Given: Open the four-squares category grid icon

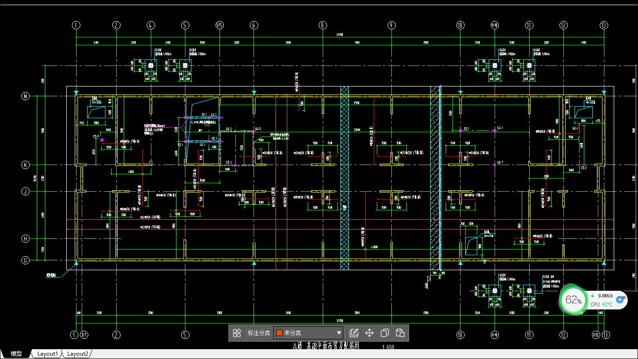Looking at the screenshot, I should 237,333.
